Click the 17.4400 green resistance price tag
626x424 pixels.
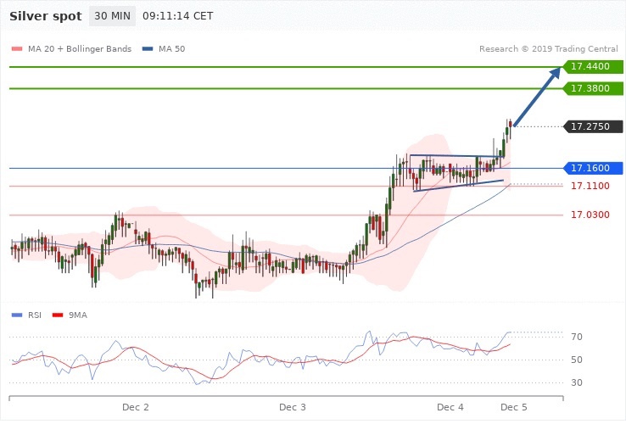coord(593,66)
